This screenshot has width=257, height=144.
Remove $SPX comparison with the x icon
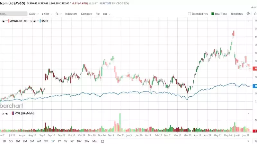pyautogui.click(x=31, y=21)
